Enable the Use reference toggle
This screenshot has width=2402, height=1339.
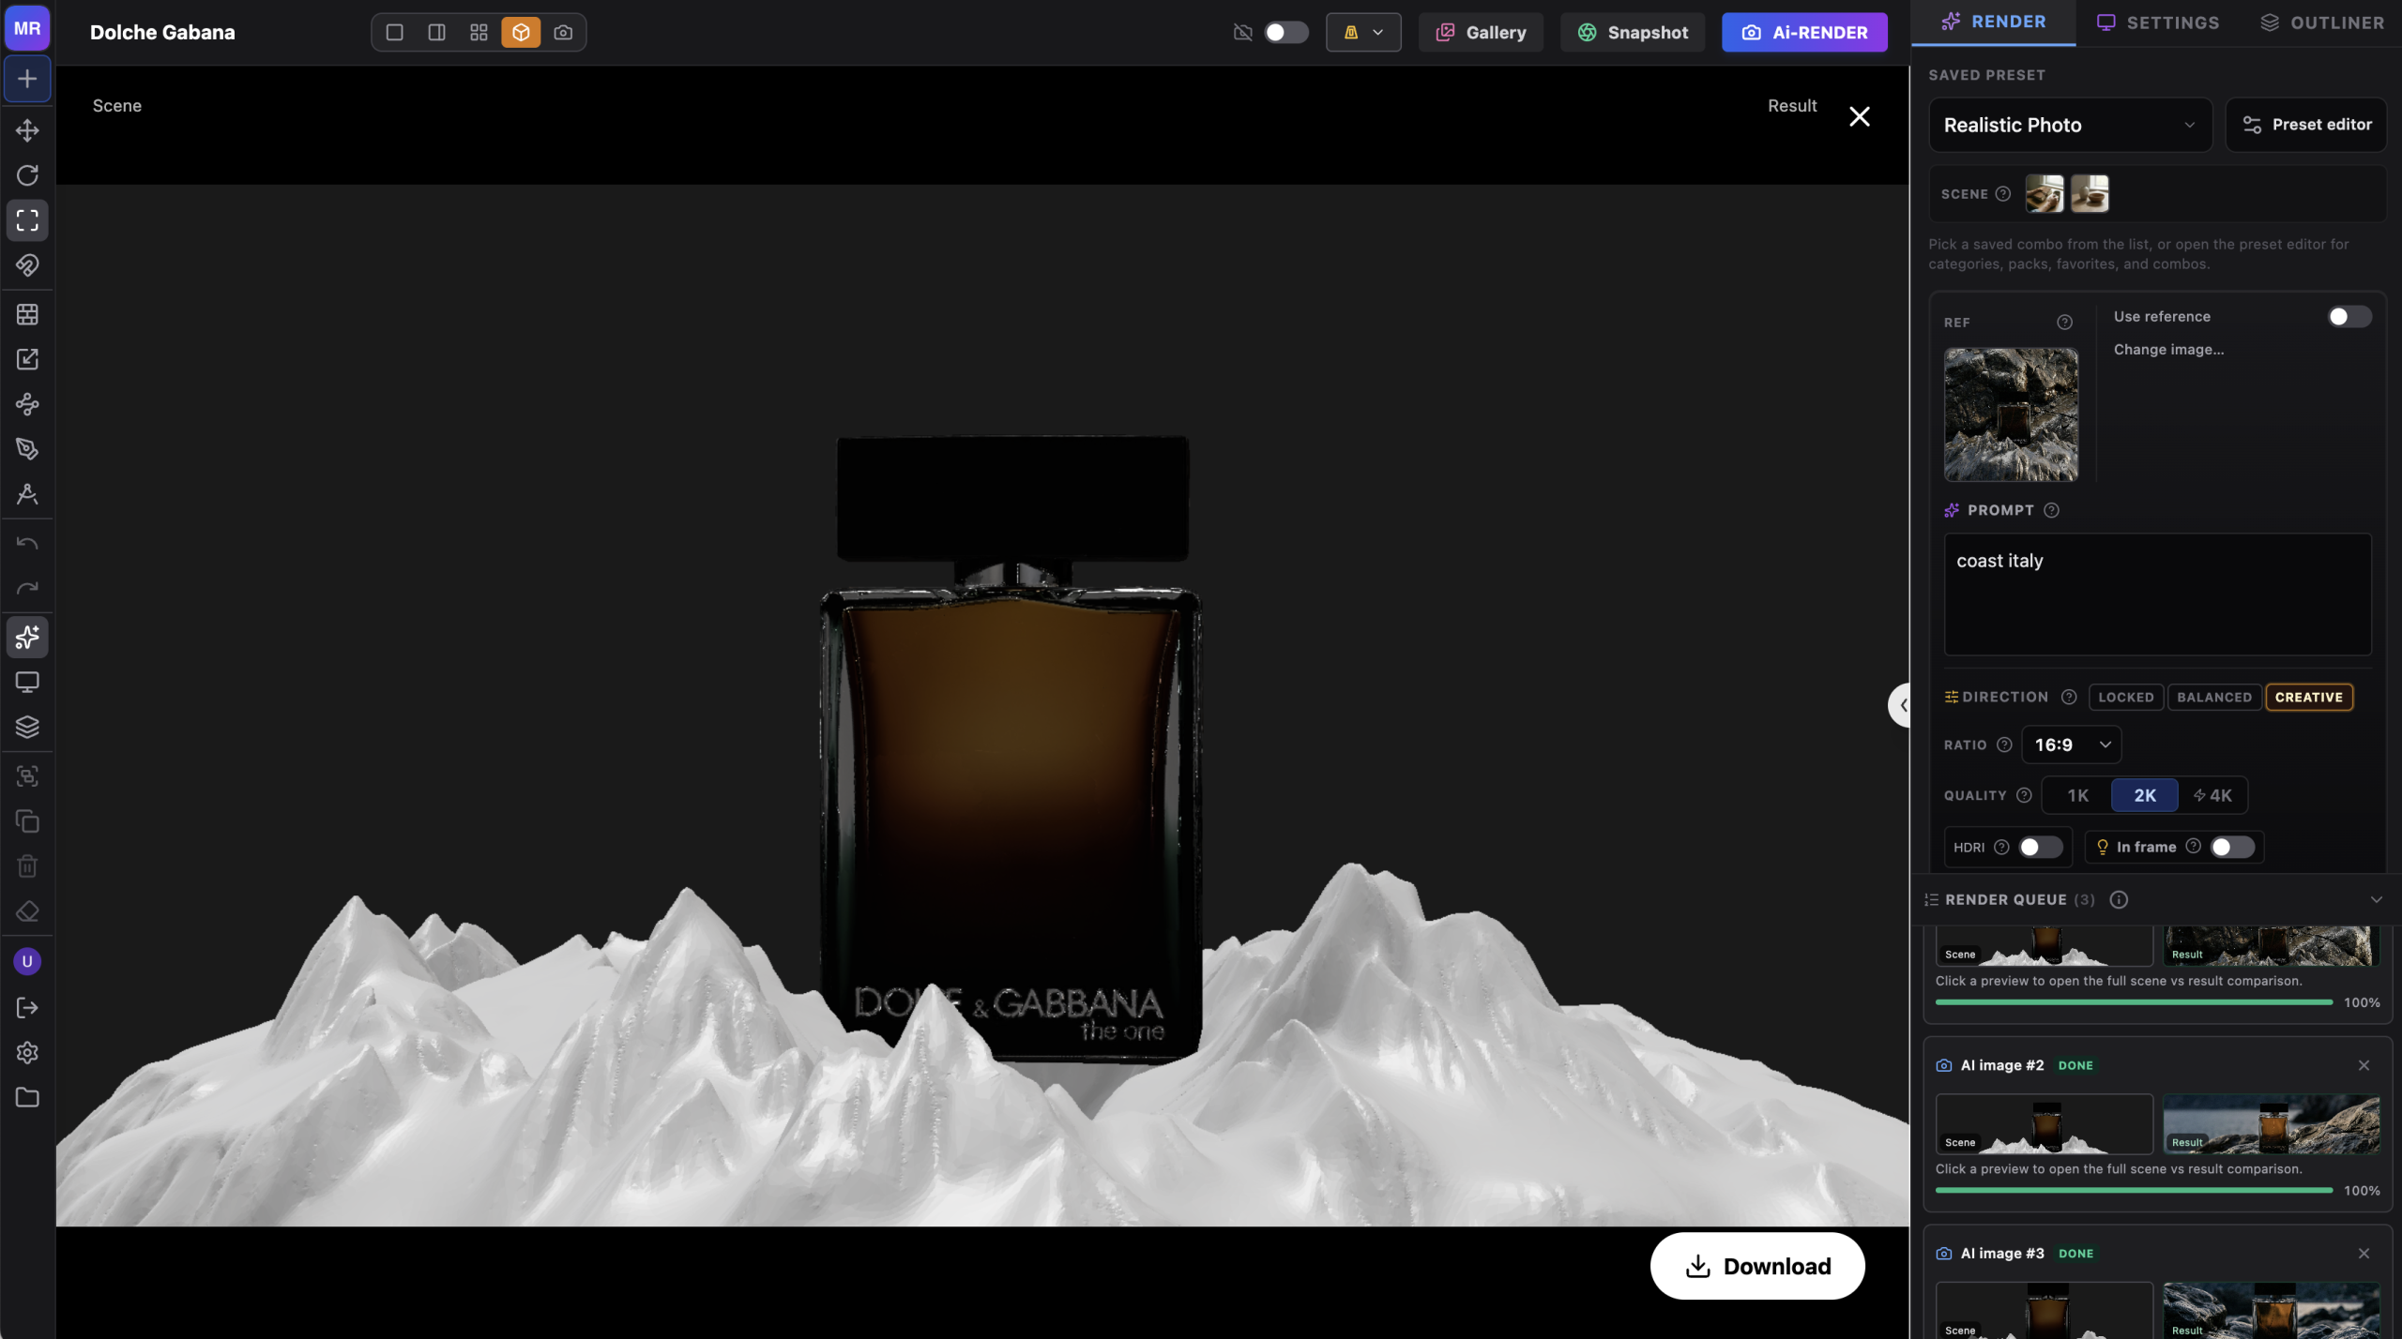(2349, 317)
